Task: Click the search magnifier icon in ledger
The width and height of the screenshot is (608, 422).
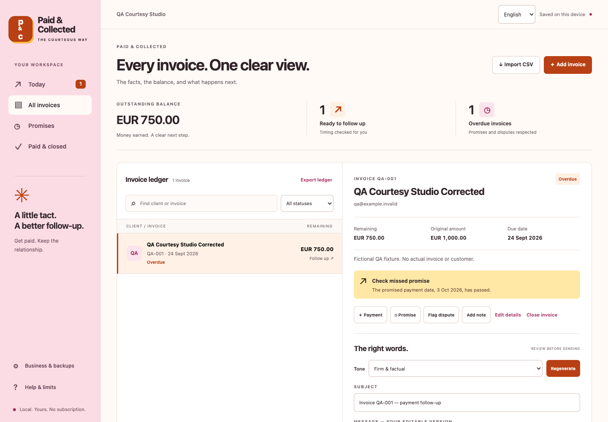Action: point(133,203)
